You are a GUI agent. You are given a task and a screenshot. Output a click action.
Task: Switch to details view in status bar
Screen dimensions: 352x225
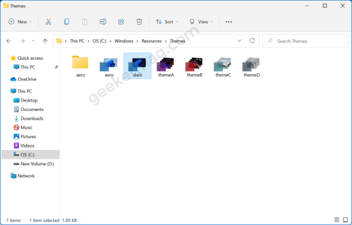click(337, 220)
